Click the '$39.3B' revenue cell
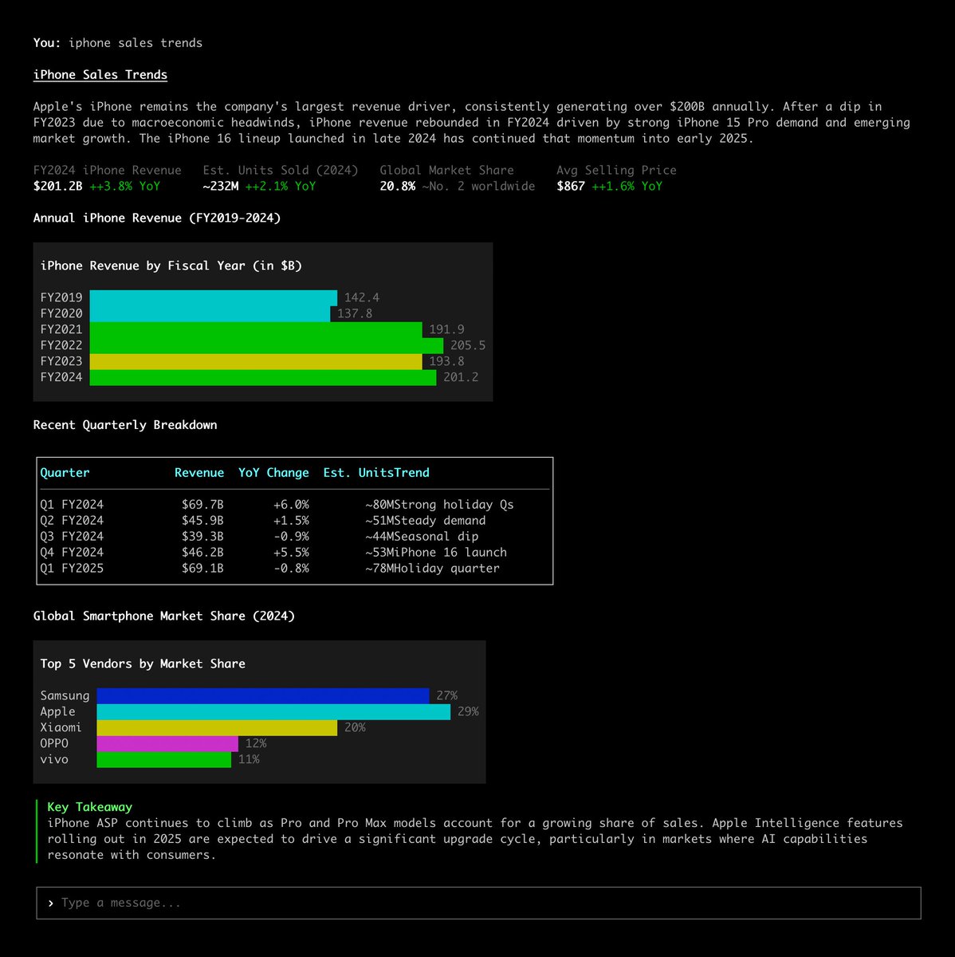The image size is (955, 957). pos(202,536)
